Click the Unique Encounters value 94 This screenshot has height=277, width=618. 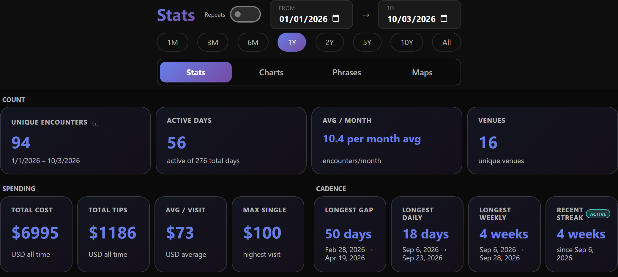(21, 143)
